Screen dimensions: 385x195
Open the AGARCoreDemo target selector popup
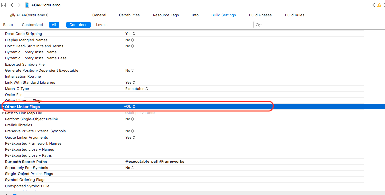click(x=29, y=15)
